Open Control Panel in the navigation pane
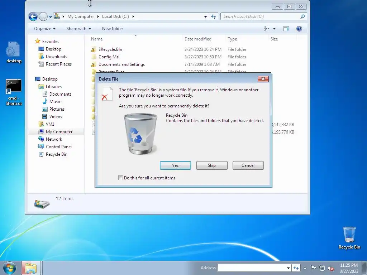This screenshot has height=275, width=367. tap(58, 146)
